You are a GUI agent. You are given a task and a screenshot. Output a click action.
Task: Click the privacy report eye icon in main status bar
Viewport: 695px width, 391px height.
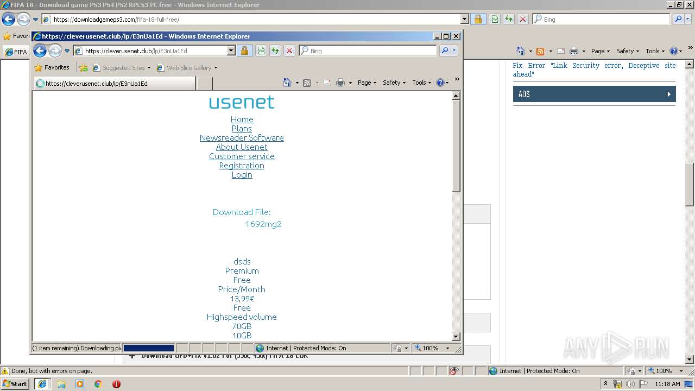pyautogui.click(x=454, y=371)
